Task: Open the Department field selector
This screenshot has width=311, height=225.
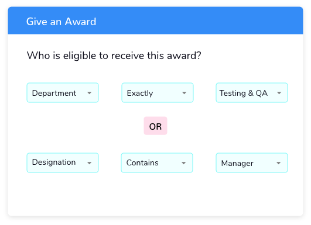Action: [63, 92]
